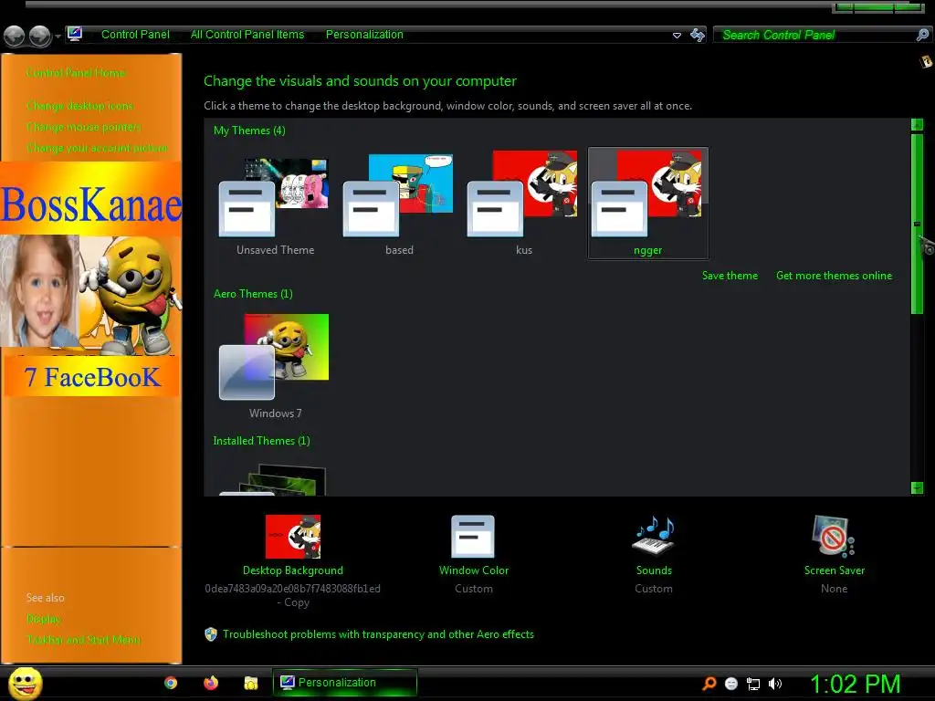This screenshot has width=935, height=701.
Task: Expand the address bar history dropdown arrow
Action: [677, 36]
